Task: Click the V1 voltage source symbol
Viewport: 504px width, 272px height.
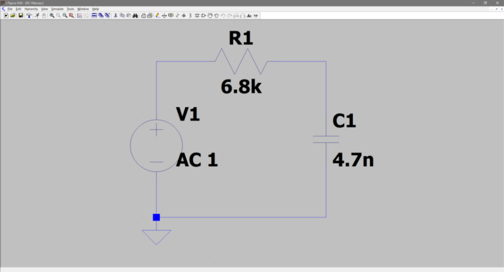Action: click(x=156, y=145)
